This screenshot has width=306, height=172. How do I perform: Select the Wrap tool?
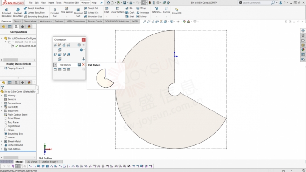click(141, 8)
